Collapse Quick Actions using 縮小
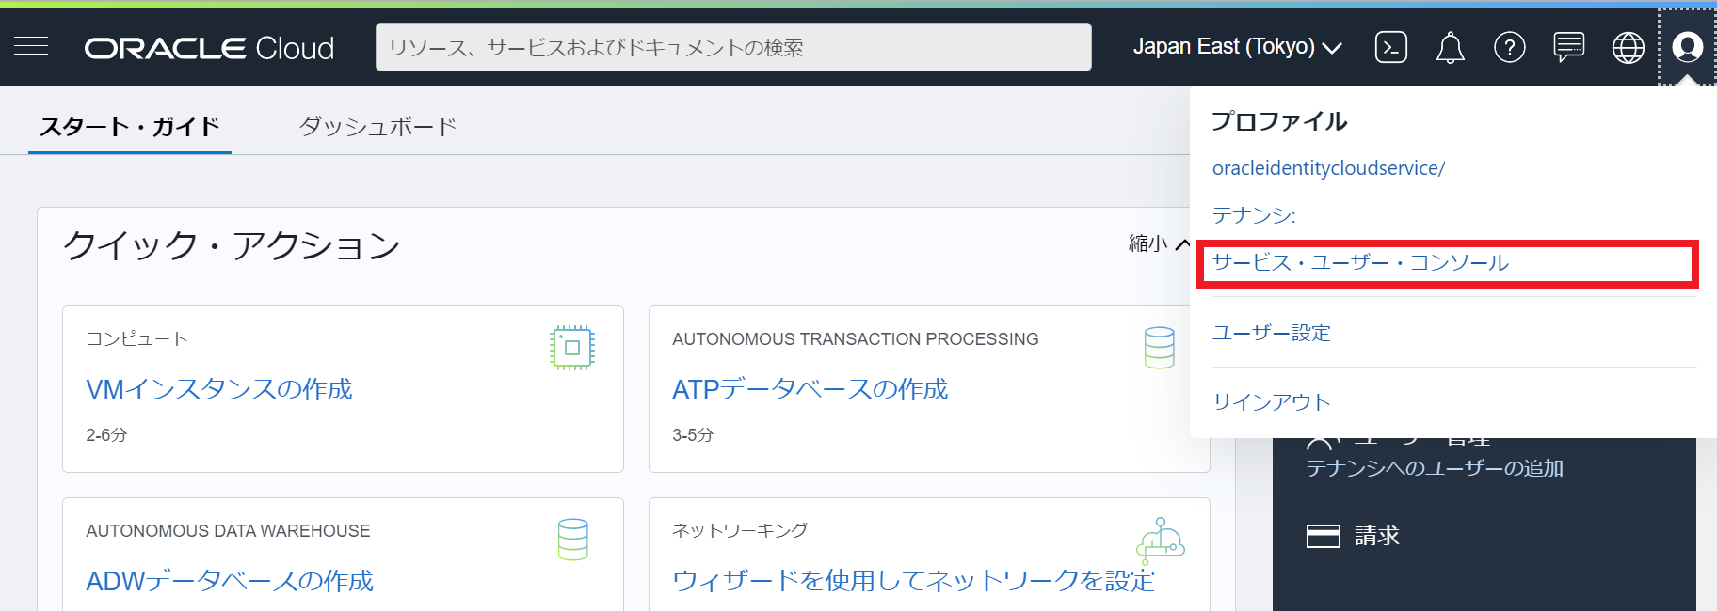Image resolution: width=1717 pixels, height=611 pixels. 1160,243
